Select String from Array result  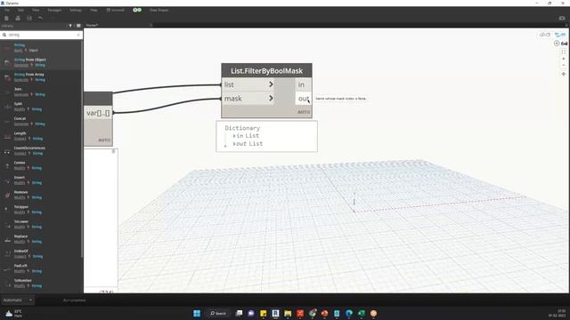(41, 77)
